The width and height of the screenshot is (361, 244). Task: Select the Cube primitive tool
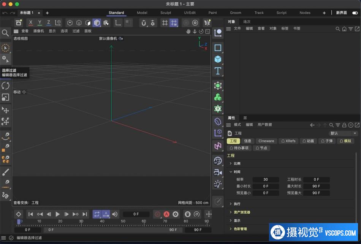[x=218, y=59]
